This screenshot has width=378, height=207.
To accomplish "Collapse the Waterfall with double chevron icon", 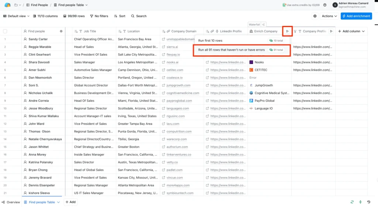I will pyautogui.click(x=264, y=24).
